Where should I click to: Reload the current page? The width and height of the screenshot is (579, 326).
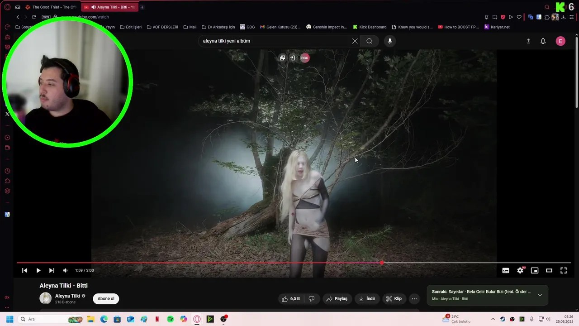point(34,17)
